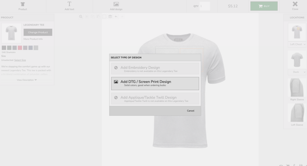
Task: Click the Add design image icon
Action: click(x=116, y=4)
